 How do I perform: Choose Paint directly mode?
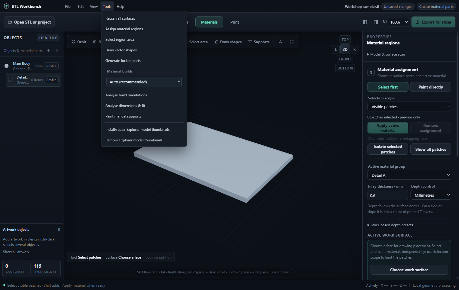click(431, 87)
